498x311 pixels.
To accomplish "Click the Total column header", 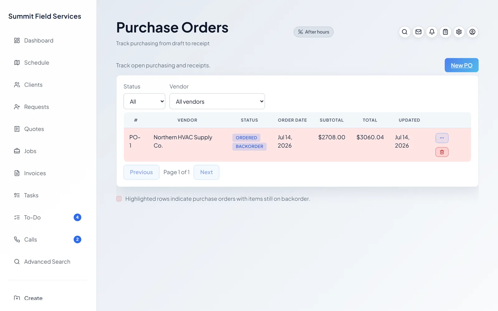I will (x=370, y=120).
